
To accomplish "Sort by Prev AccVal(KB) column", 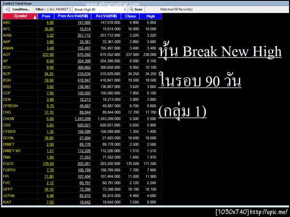I will tap(72, 16).
